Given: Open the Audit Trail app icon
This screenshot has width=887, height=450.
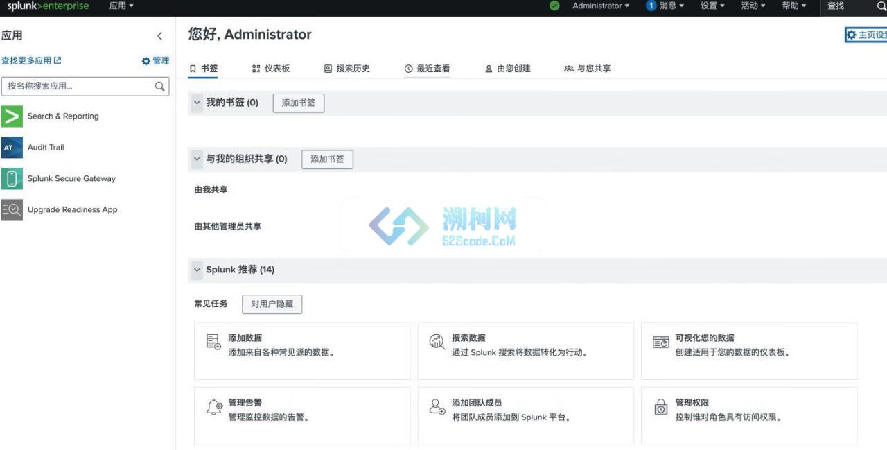Looking at the screenshot, I should 12,148.
